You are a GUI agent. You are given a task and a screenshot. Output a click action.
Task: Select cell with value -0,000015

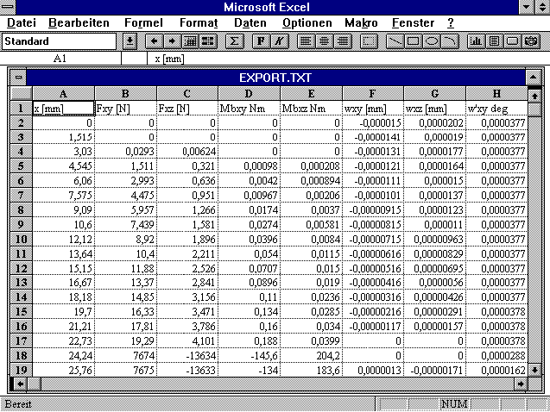(x=372, y=123)
